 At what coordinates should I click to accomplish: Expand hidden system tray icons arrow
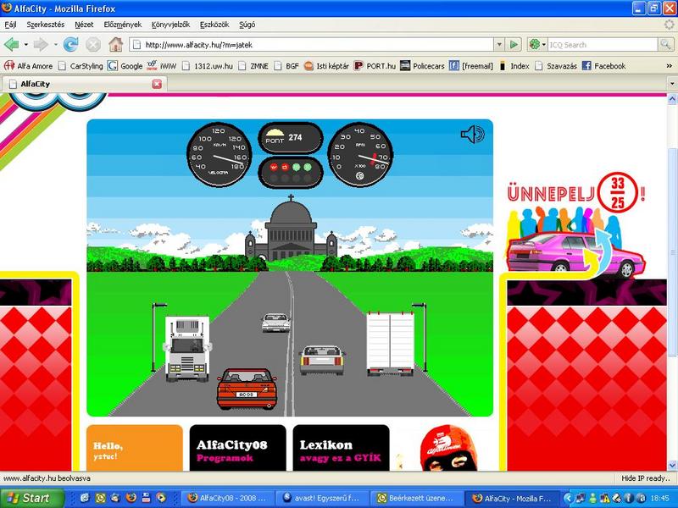pyautogui.click(x=568, y=498)
